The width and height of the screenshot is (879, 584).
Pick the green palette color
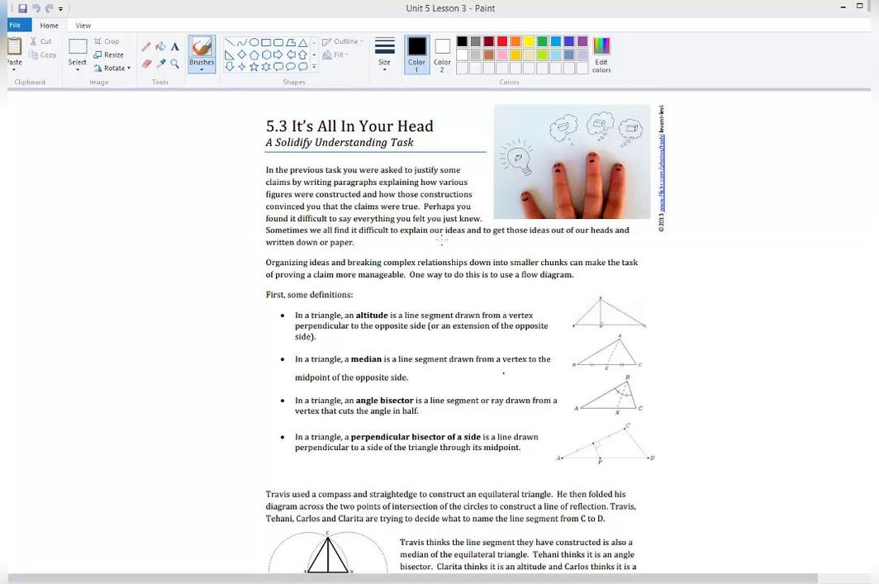(542, 41)
